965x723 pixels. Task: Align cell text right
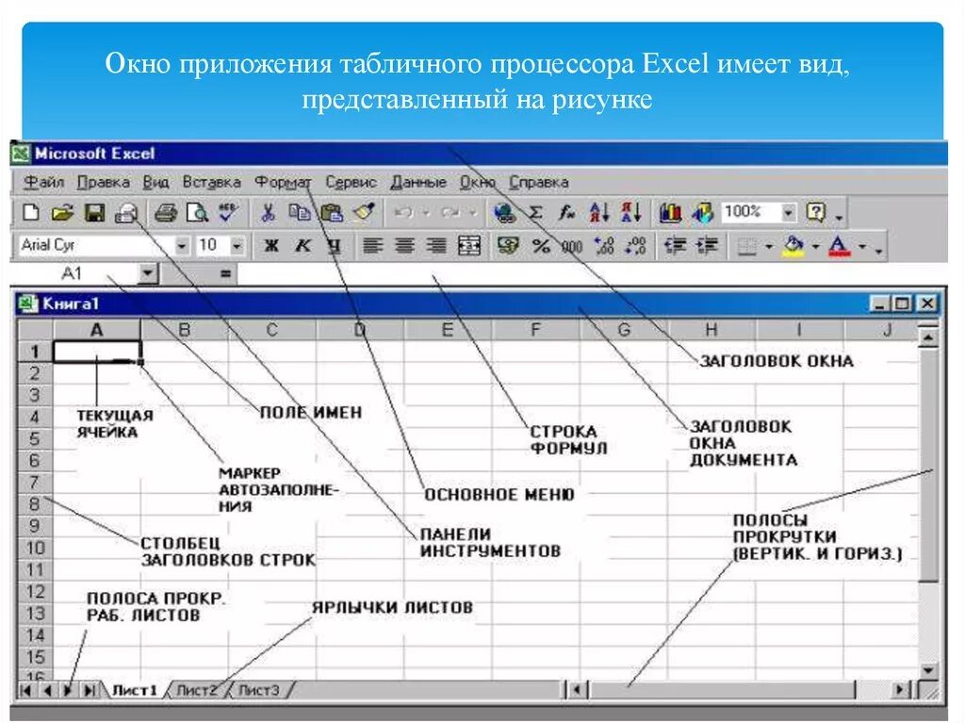pyautogui.click(x=436, y=246)
